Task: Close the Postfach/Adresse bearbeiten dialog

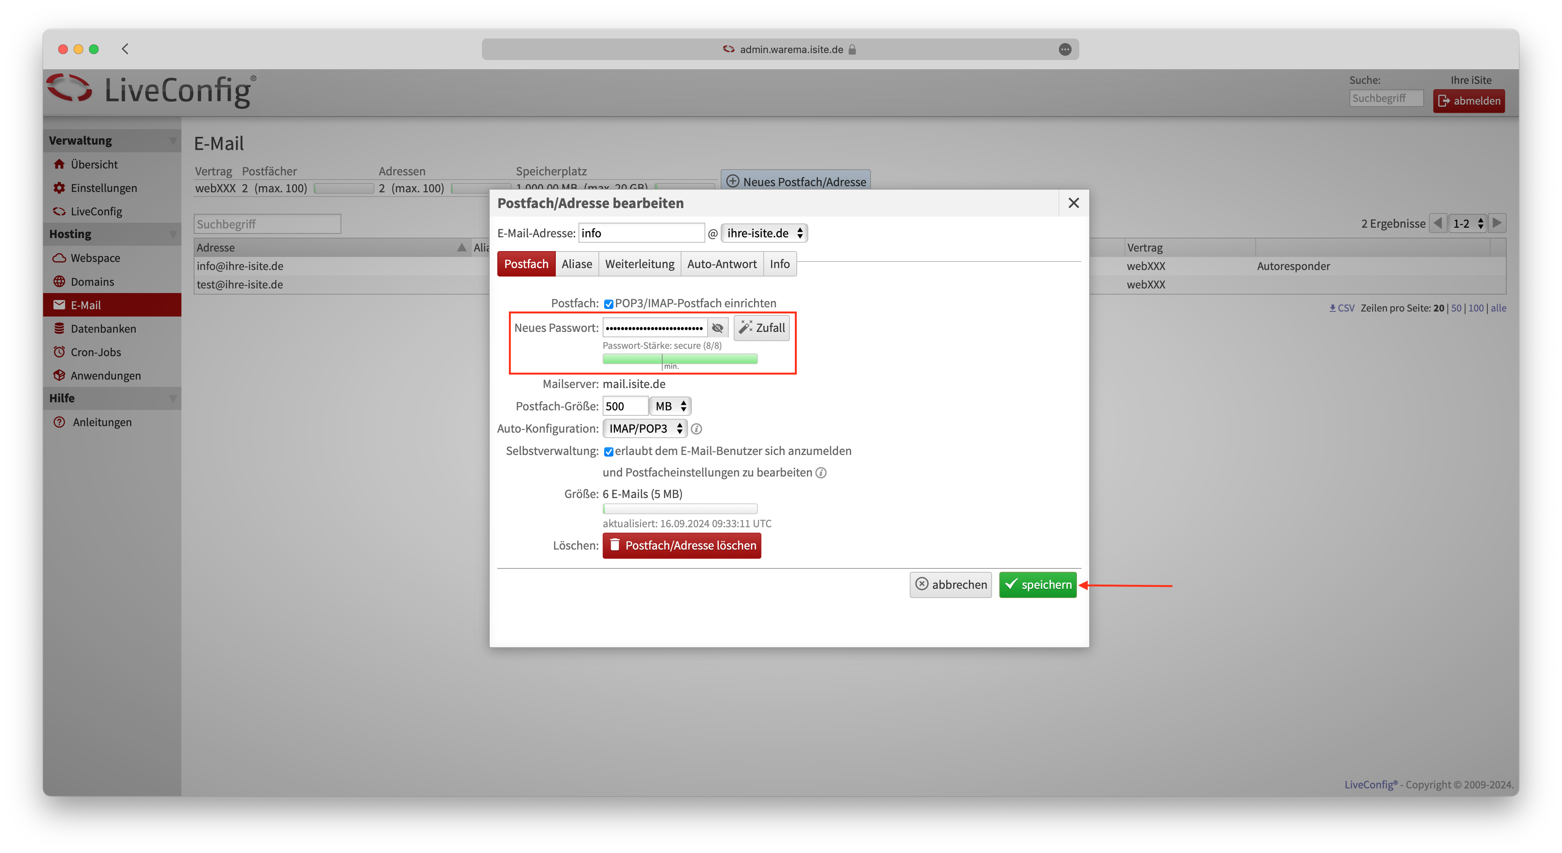Action: click(1073, 203)
